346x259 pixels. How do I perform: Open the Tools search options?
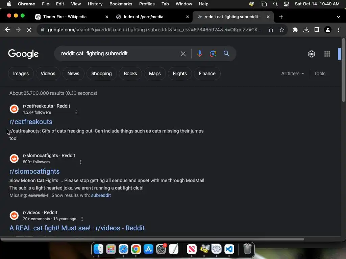click(x=320, y=74)
